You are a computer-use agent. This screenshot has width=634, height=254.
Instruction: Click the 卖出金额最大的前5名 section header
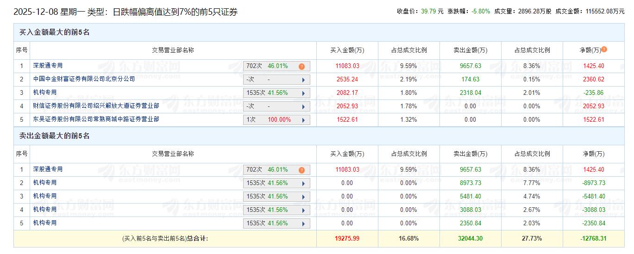click(x=54, y=136)
